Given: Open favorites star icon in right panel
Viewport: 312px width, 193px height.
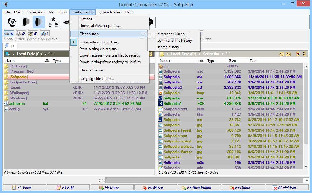Looking at the screenshot, I should pyautogui.click(x=298, y=54).
